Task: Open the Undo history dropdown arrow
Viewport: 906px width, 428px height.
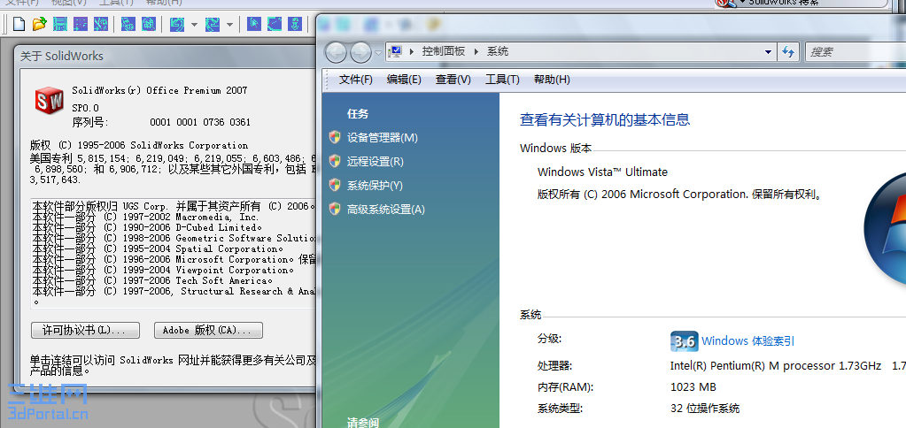Action: pyautogui.click(x=194, y=25)
